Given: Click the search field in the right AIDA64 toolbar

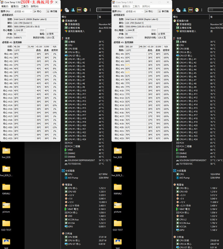Looking at the screenshot, I should [x=215, y=10].
